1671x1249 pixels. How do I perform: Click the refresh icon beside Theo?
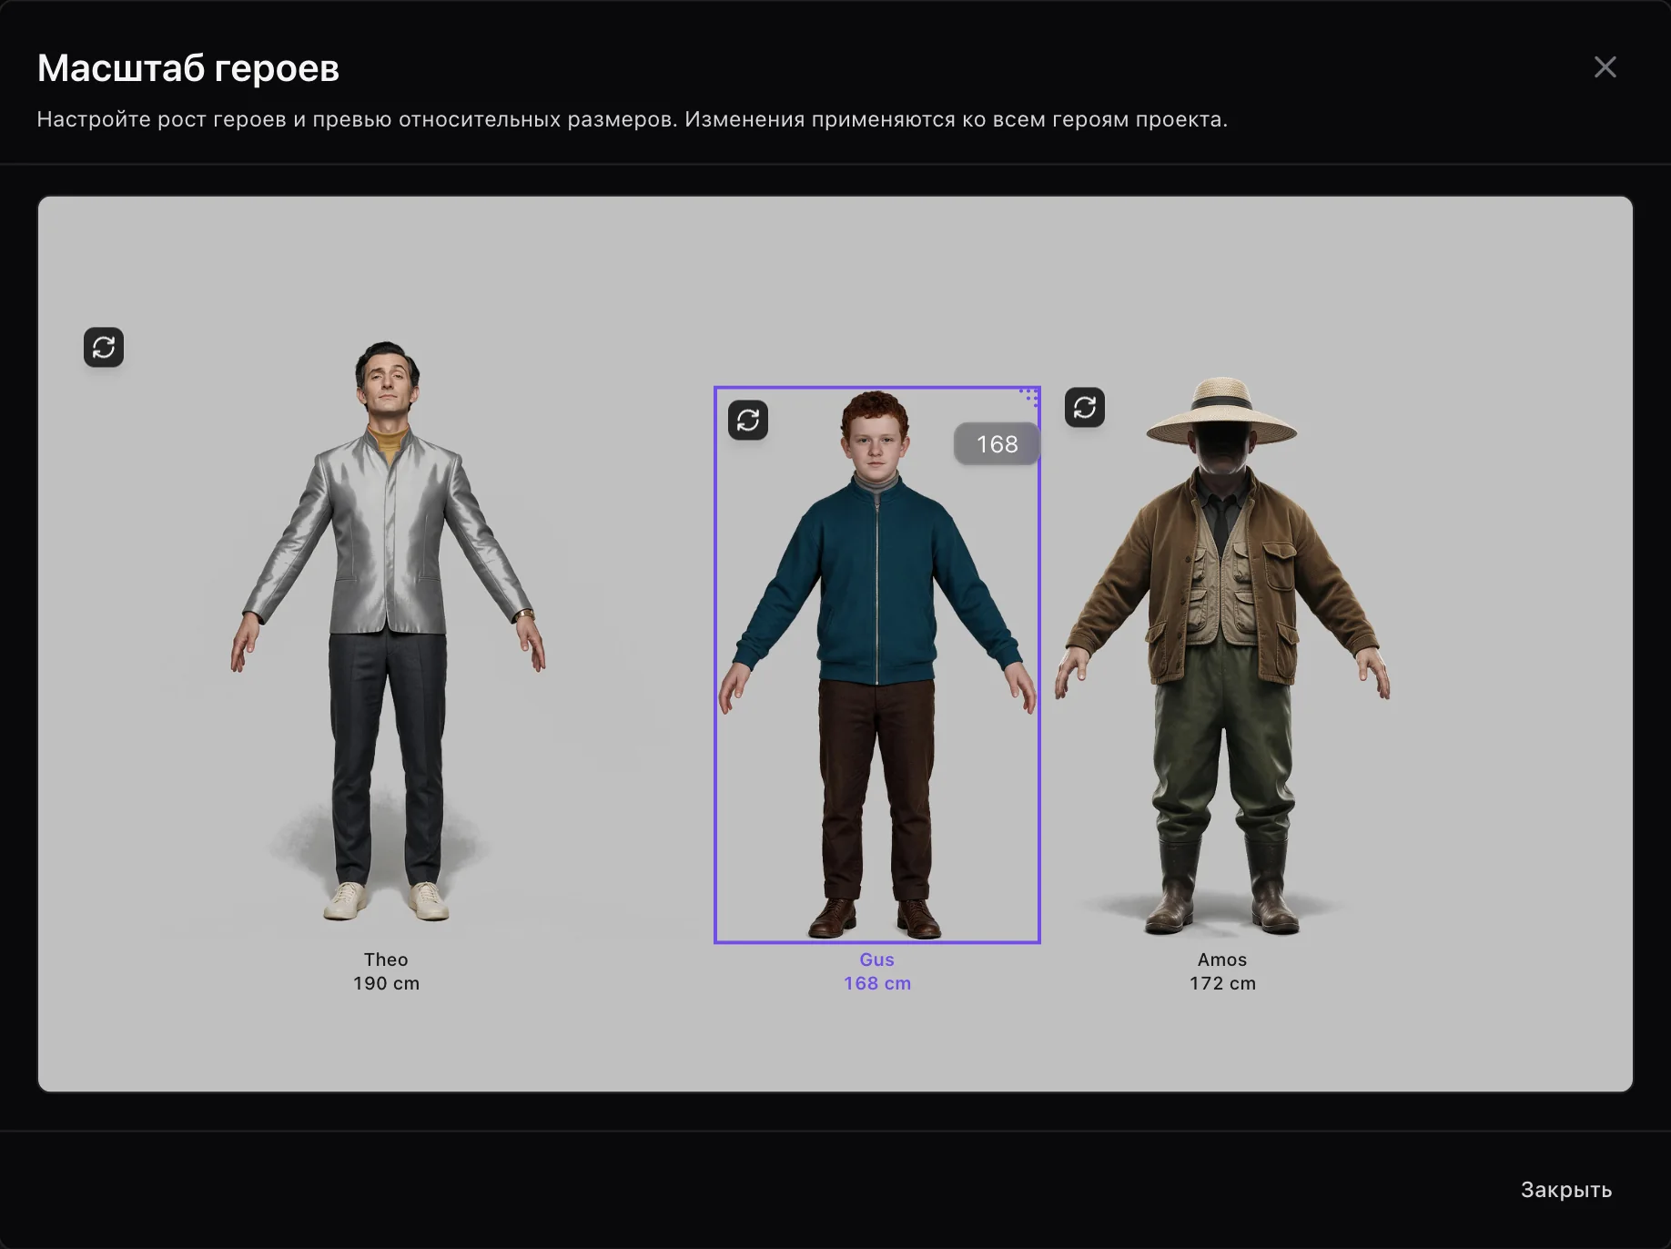pos(104,348)
